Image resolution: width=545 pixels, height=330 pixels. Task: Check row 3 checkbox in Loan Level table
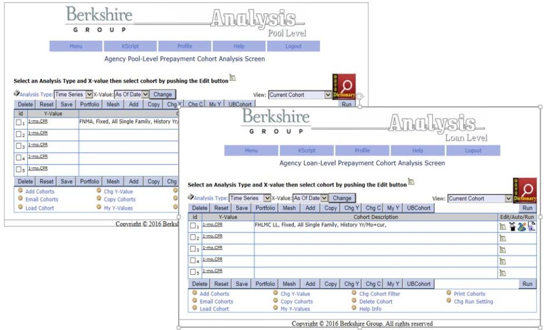tap(193, 249)
